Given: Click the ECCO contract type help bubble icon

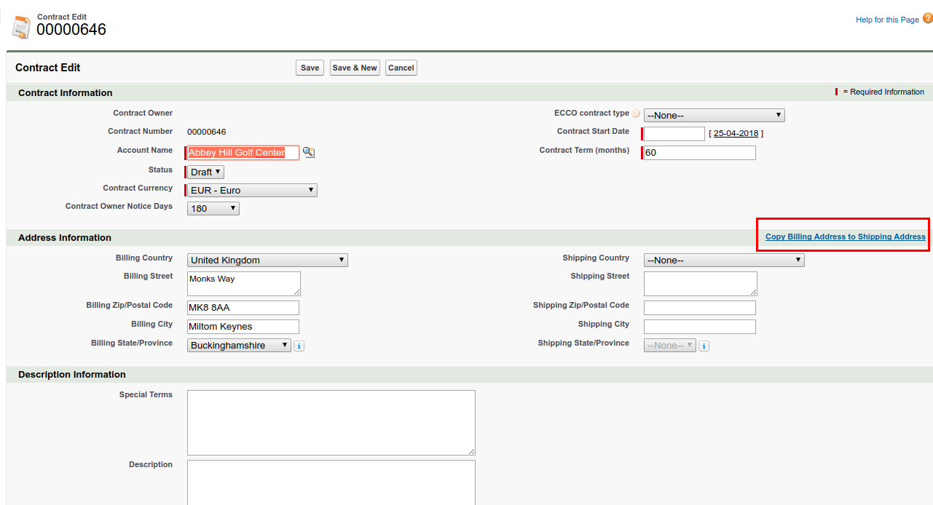Looking at the screenshot, I should click(x=636, y=114).
